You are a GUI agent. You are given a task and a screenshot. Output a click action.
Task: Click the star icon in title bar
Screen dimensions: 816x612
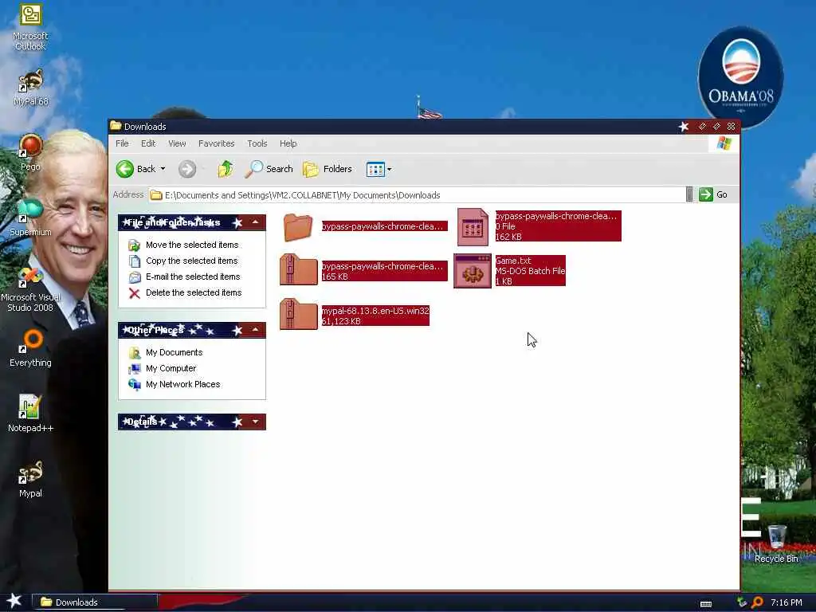[684, 127]
